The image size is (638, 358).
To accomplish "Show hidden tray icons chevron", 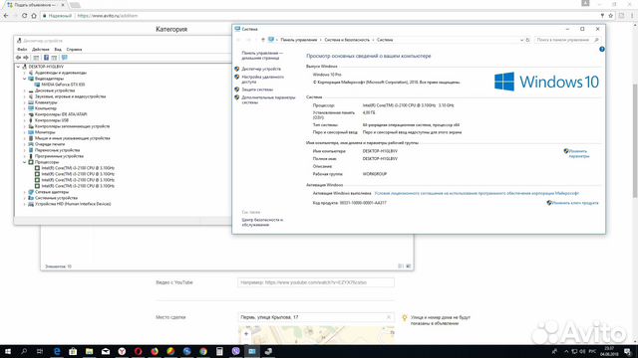I will coord(566,351).
